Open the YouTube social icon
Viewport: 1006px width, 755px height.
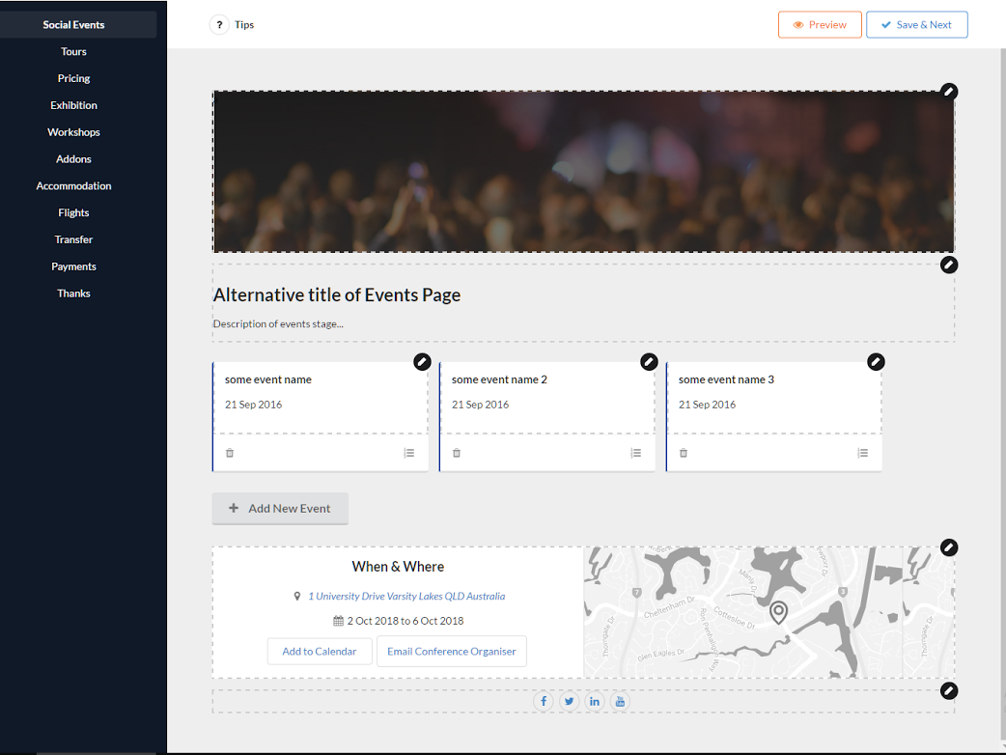[620, 701]
